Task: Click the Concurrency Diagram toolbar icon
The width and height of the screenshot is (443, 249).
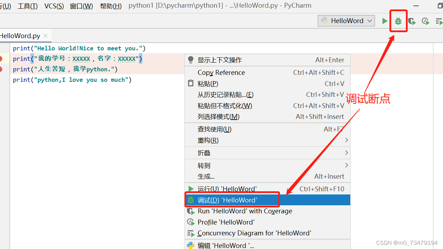Action: click(x=439, y=21)
